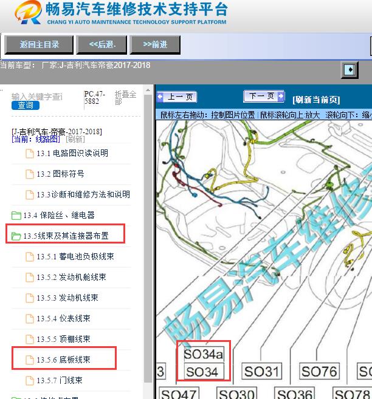The image size is (372, 399).
Task: Click the 13.5.7 document page icon
Action: click(30, 381)
